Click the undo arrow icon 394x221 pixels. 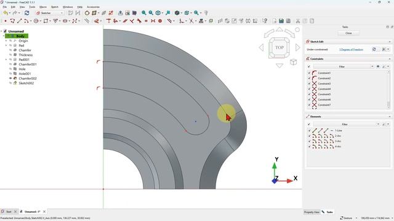point(6,13)
